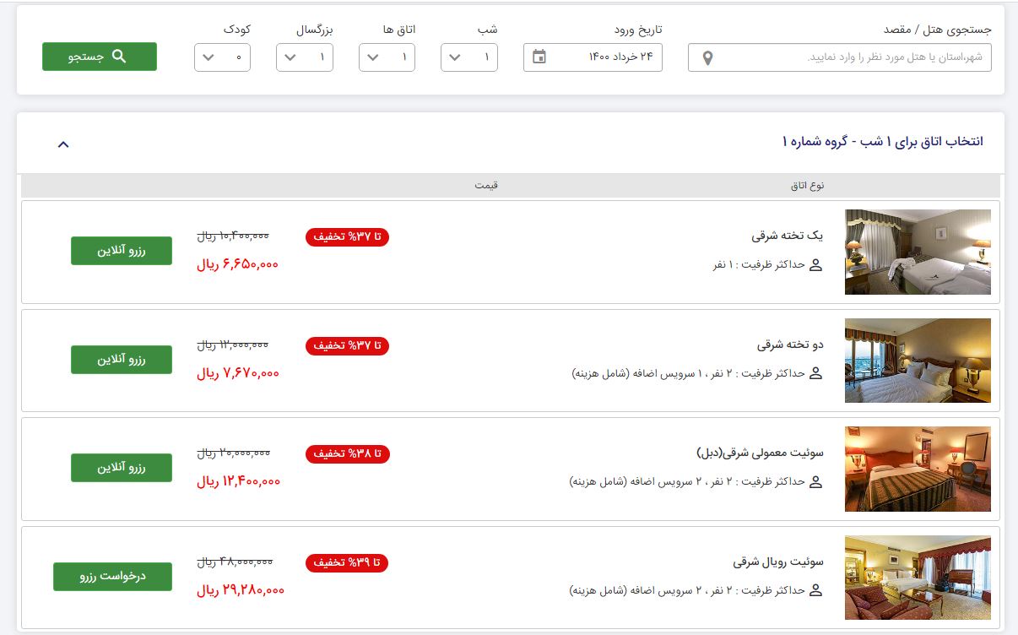Click the struck-through price ۱۰,۴۰۰,۰۰۰ ریال

[x=233, y=236]
